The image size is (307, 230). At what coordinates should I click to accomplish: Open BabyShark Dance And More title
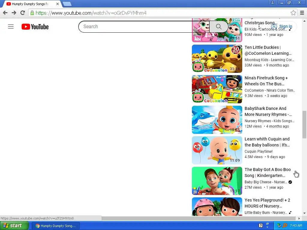[x=268, y=111]
